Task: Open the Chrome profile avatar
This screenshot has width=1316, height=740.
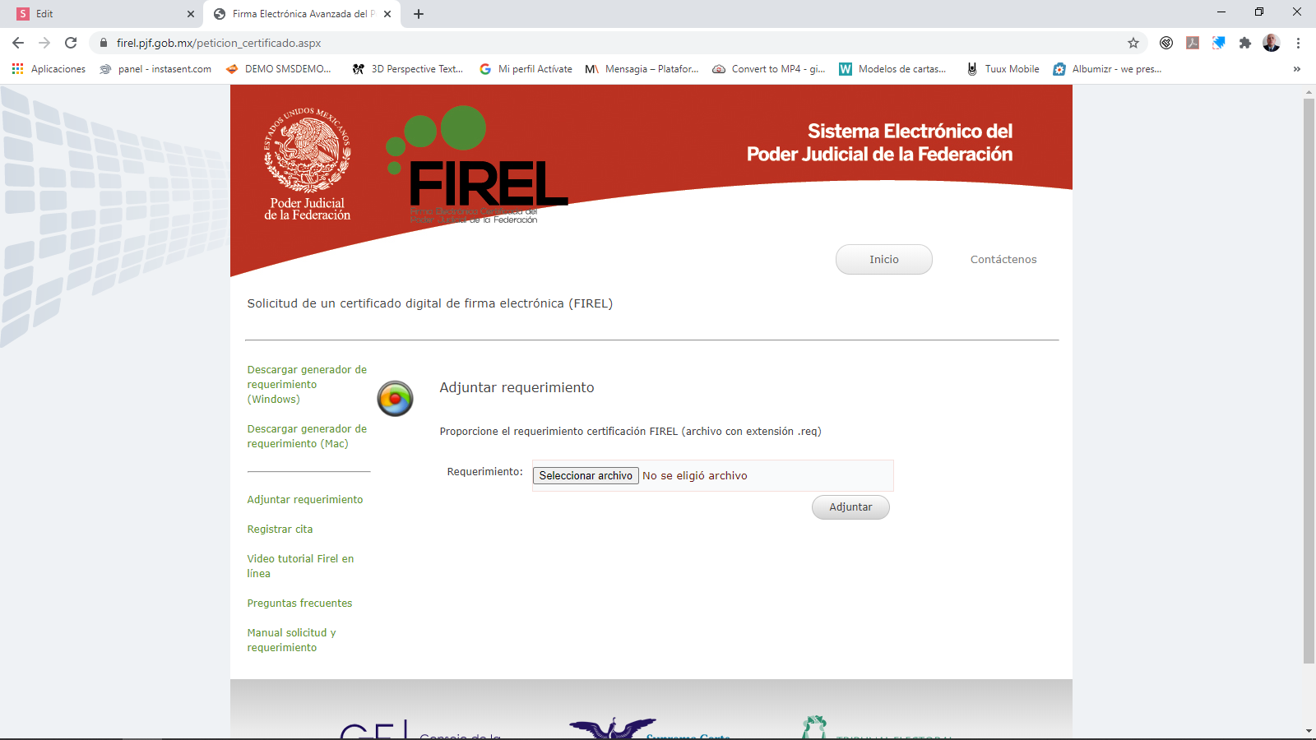Action: [1272, 43]
